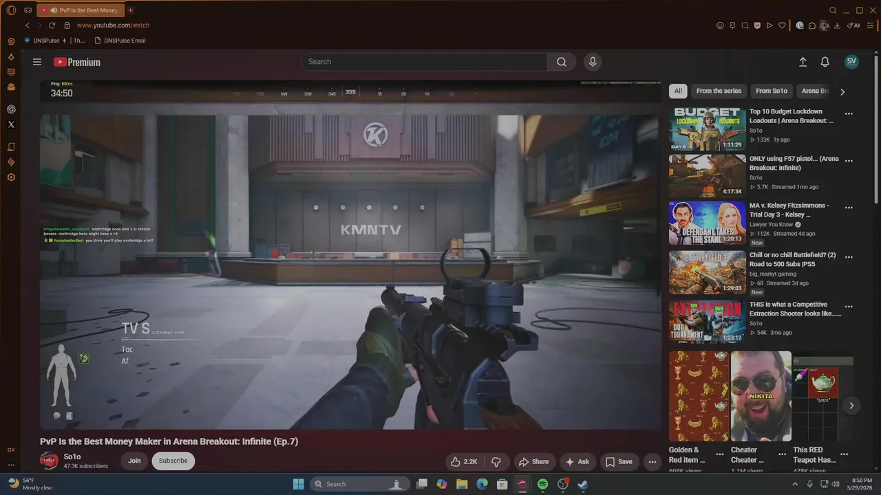
Task: Add page to bookmarks heart icon
Action: pyautogui.click(x=782, y=25)
